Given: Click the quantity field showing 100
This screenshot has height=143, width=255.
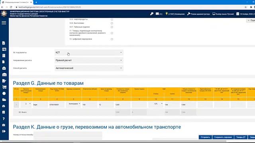Looking at the screenshot, I should pyautogui.click(x=90, y=105).
